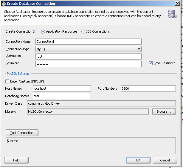Click the Java cup icon in title bar
This screenshot has width=183, height=168.
pyautogui.click(x=4, y=4)
